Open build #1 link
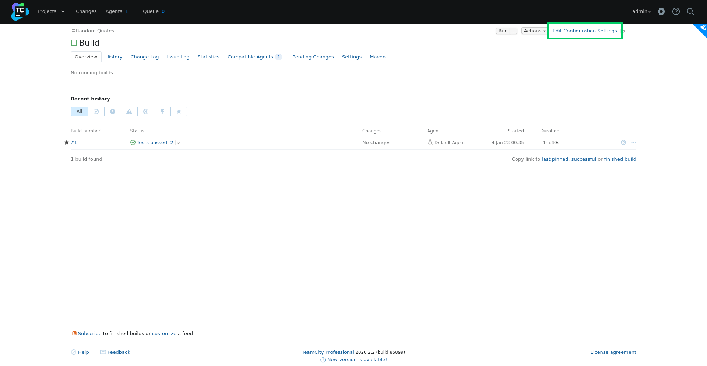 (x=74, y=143)
